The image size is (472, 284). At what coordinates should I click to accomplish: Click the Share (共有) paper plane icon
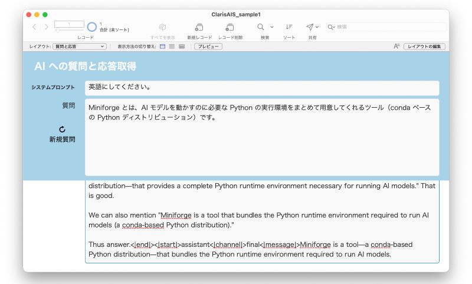310,27
